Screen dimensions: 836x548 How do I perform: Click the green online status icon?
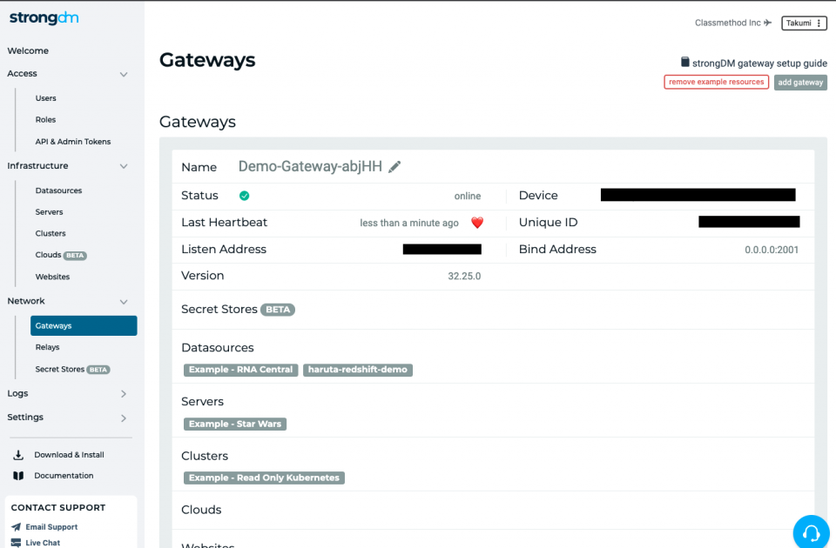[244, 196]
